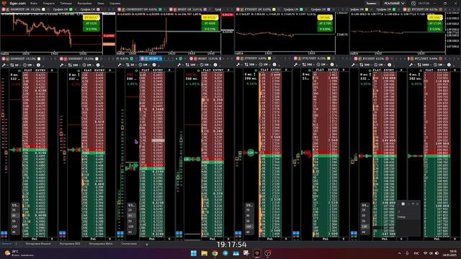Open wrench settings in SOONUSDT step 50 book

click(x=4, y=65)
